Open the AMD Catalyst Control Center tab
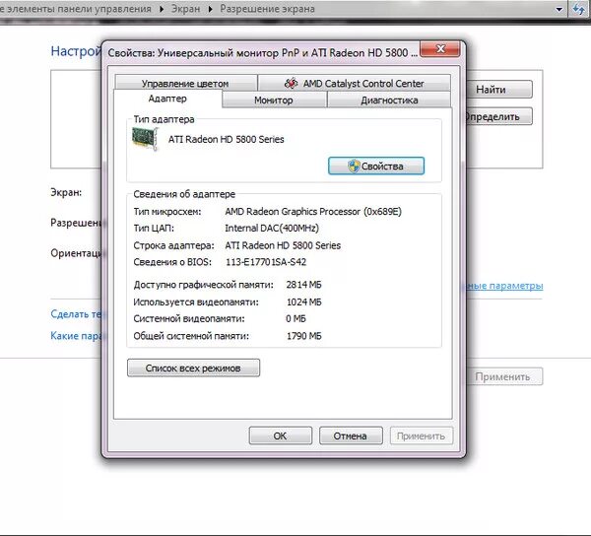 click(x=354, y=83)
